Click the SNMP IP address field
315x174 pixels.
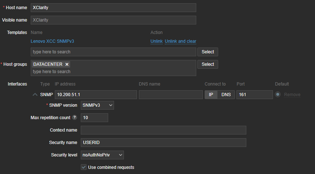[96, 95]
